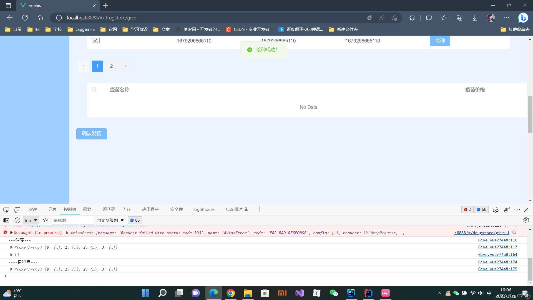
Task: Check the select-all checkbox in vaccine table
Action: 93,90
